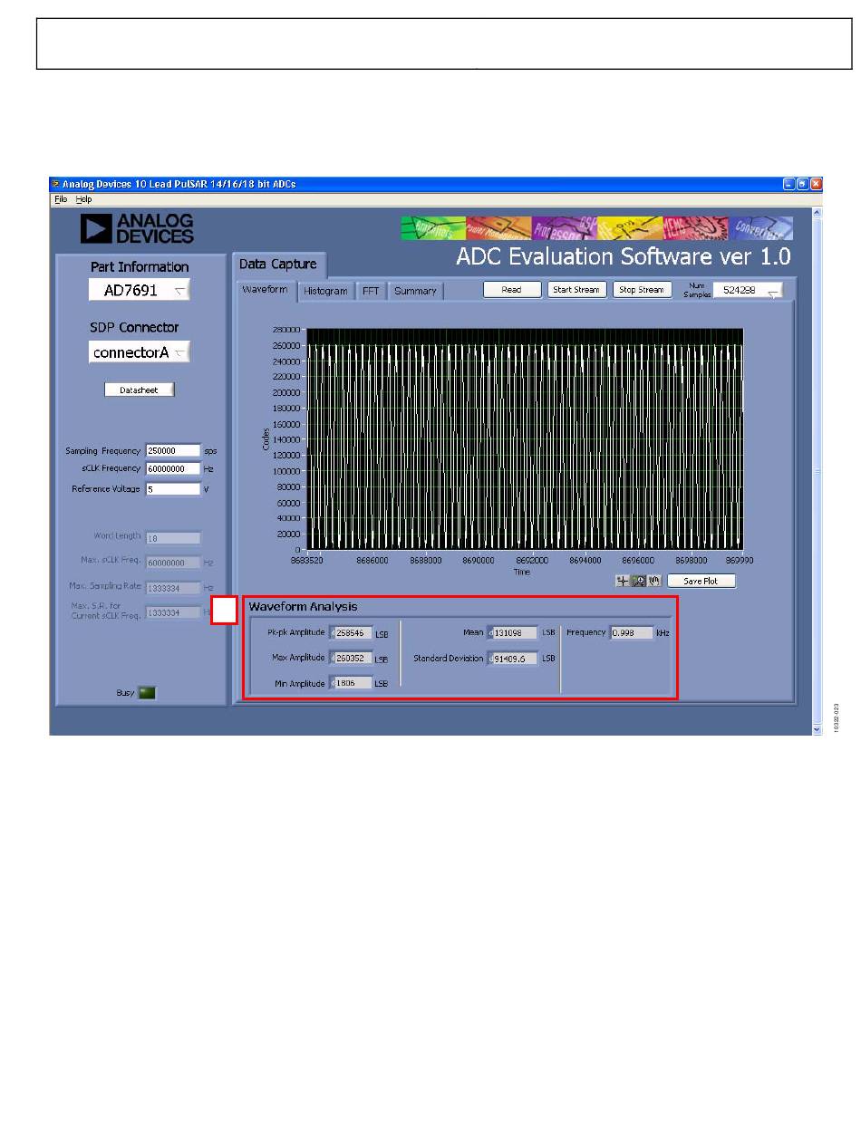Click the Max Amplitude value 260352

coord(351,659)
